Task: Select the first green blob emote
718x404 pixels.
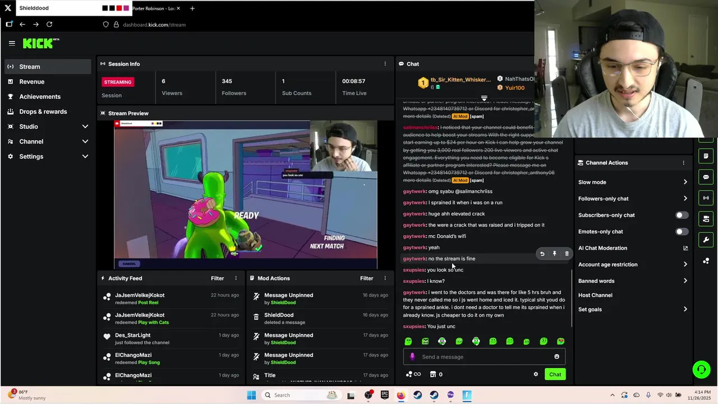Action: click(408, 341)
